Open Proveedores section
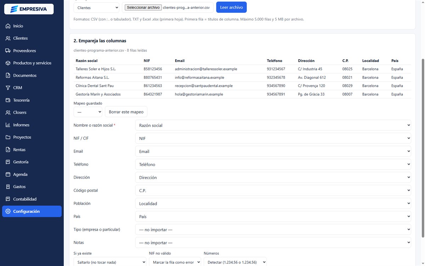This screenshot has height=266, width=425. (32, 51)
